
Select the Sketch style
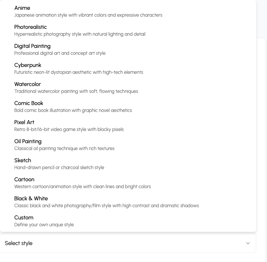tap(128, 164)
